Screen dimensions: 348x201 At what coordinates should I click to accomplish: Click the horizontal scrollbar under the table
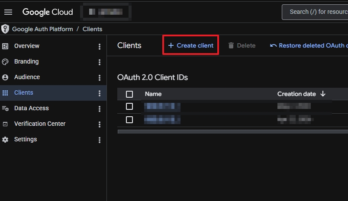pyautogui.click(x=233, y=132)
